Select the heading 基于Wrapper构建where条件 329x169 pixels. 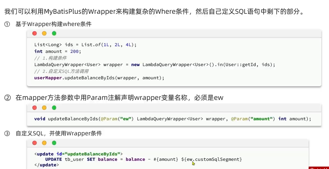pos(53,24)
